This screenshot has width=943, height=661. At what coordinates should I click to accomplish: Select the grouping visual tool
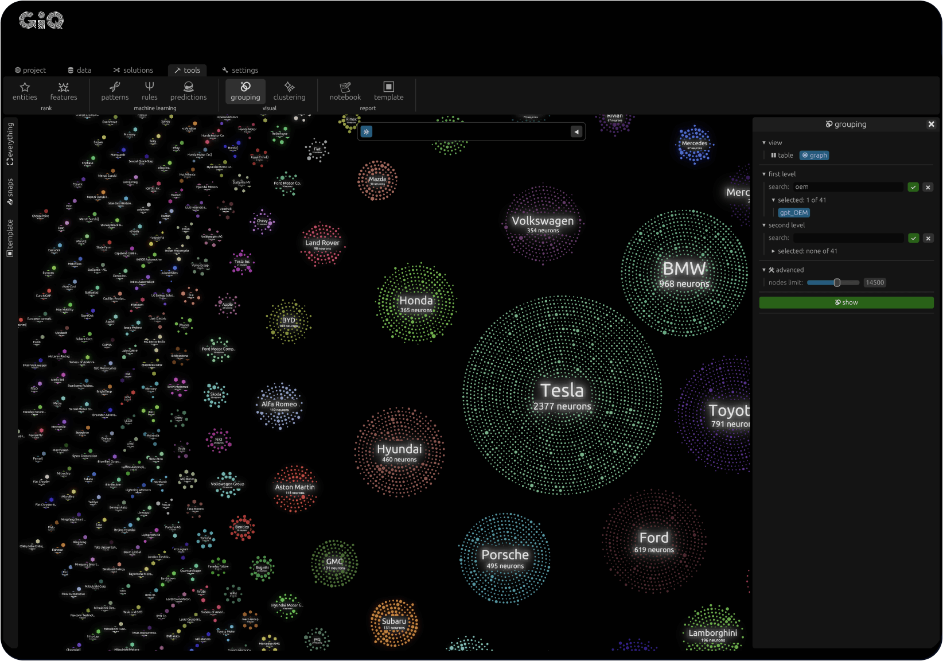click(246, 92)
